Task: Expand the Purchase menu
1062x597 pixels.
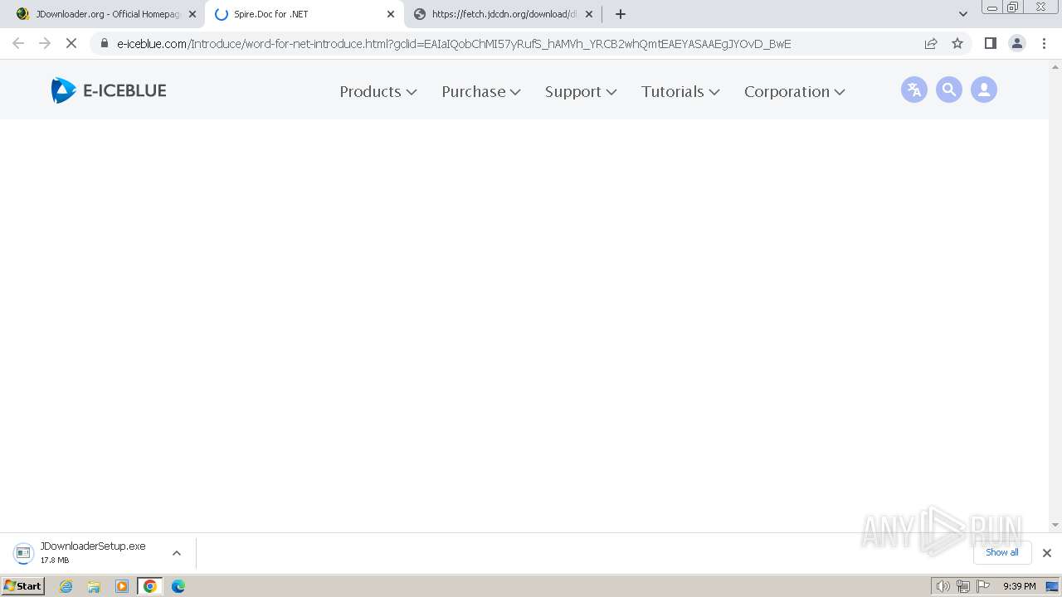Action: [481, 91]
